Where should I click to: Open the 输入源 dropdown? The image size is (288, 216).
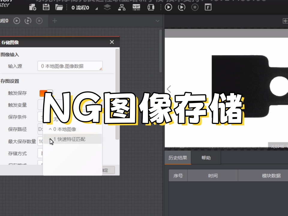tap(70, 66)
